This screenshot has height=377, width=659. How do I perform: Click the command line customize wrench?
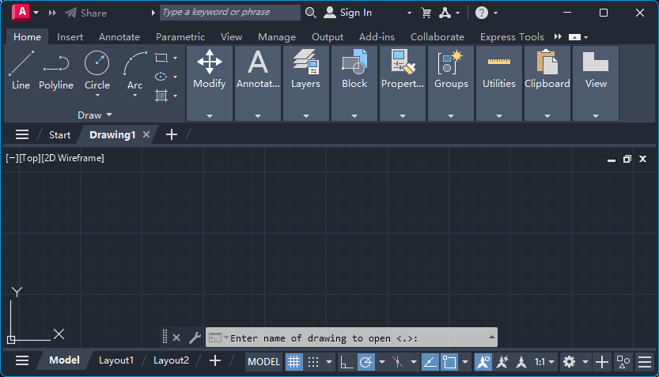[195, 337]
